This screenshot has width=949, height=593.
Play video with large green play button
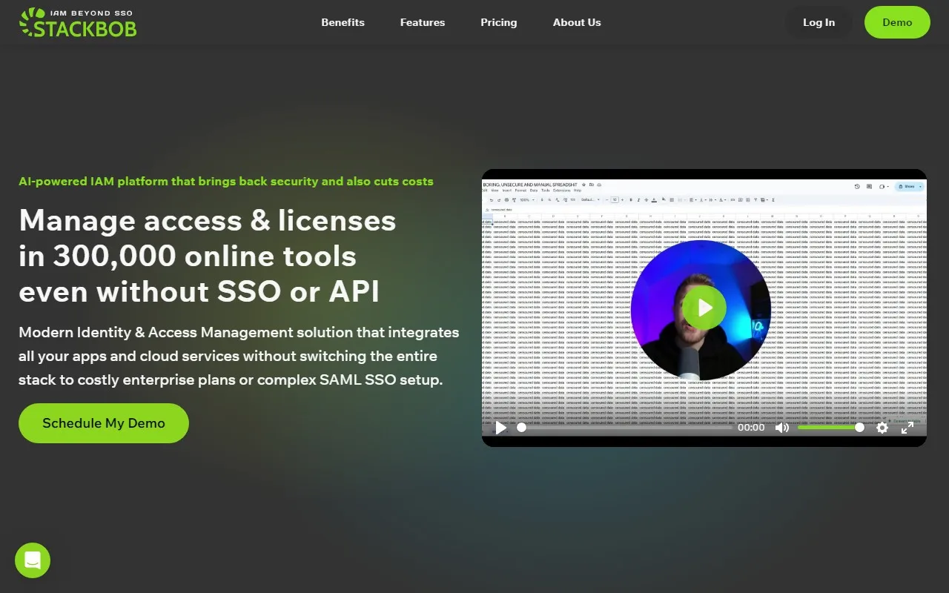pyautogui.click(x=704, y=308)
